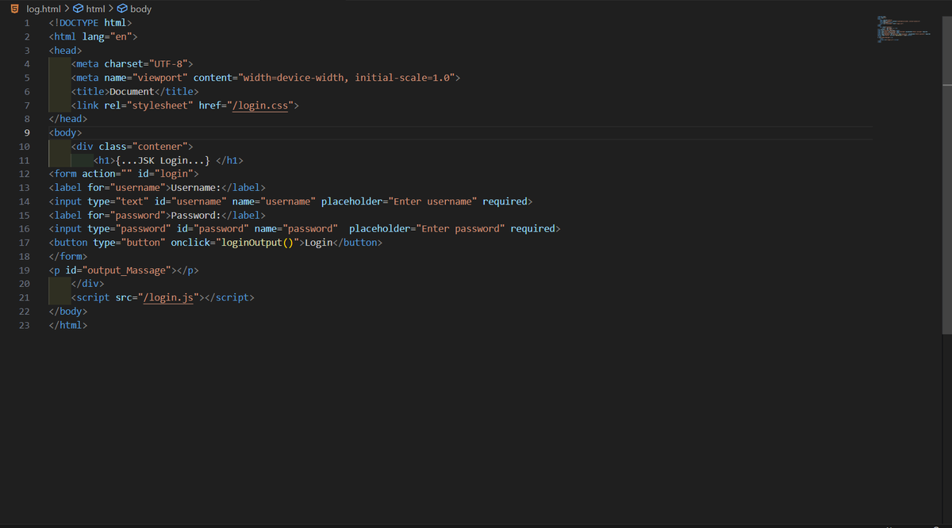Click line number 12 in the gutter

click(24, 174)
